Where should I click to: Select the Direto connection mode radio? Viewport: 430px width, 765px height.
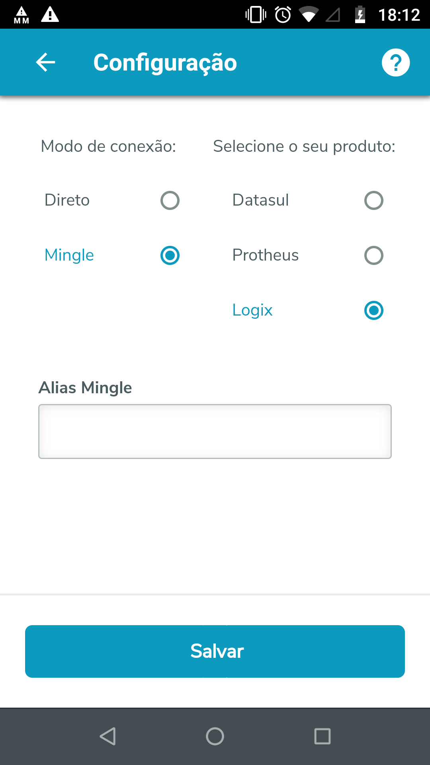click(x=170, y=200)
